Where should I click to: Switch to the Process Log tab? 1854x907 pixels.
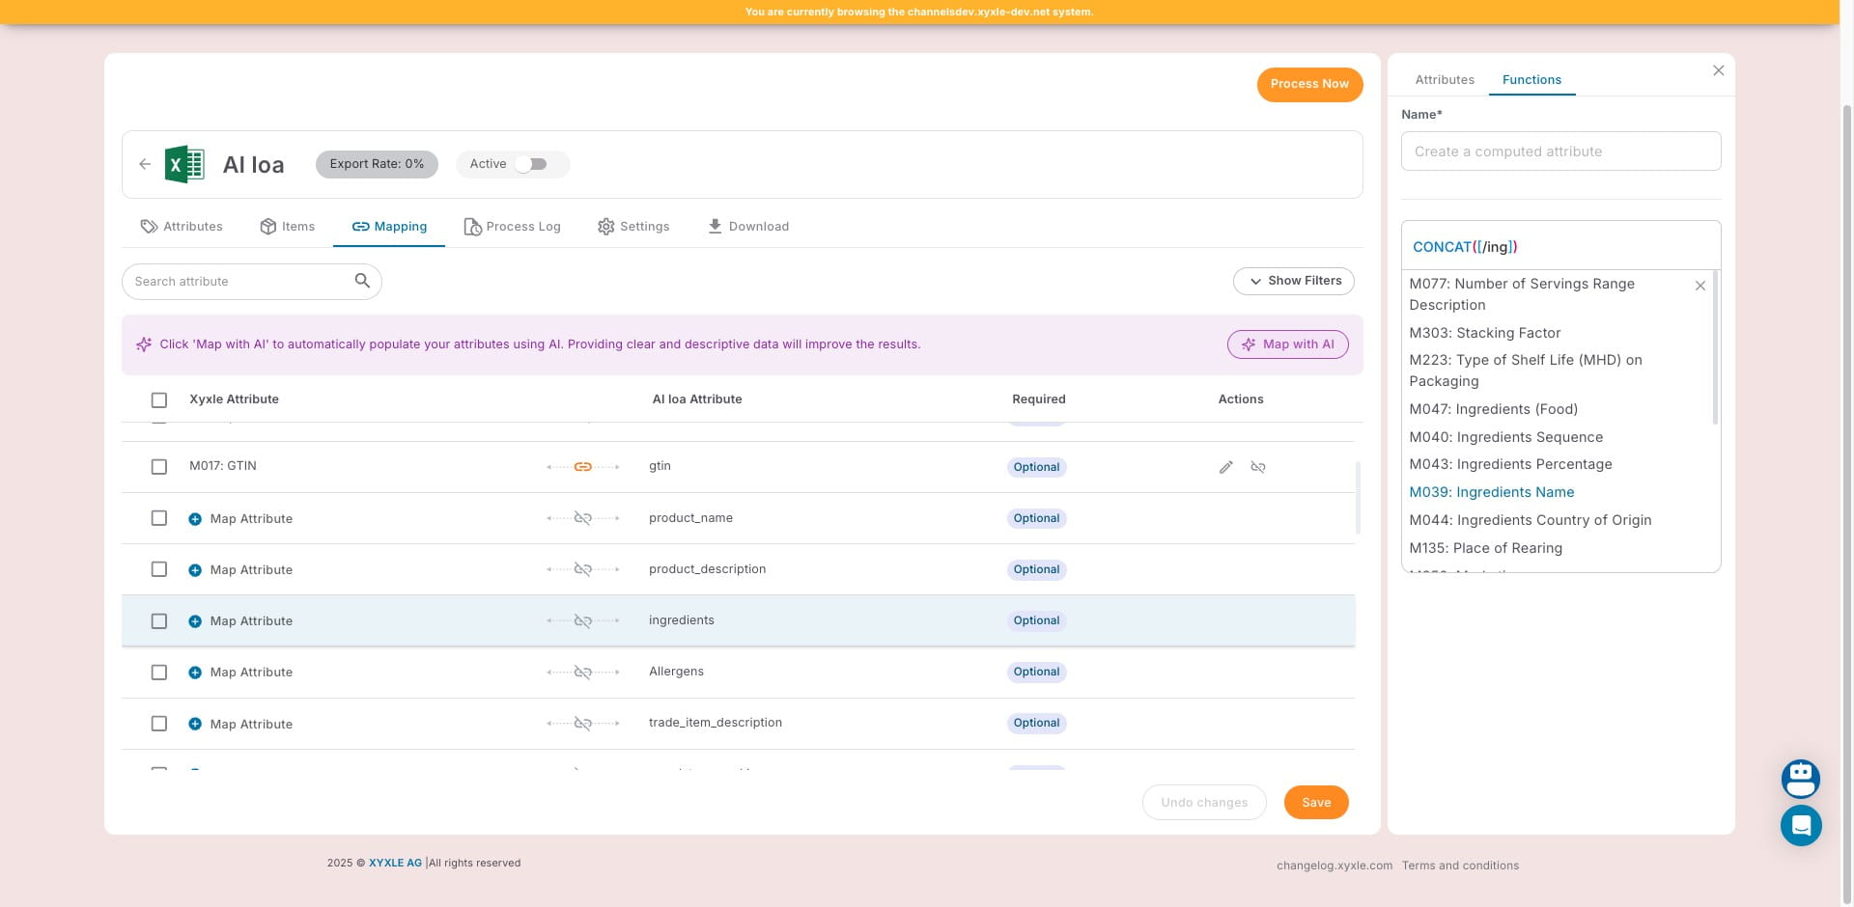[512, 227]
